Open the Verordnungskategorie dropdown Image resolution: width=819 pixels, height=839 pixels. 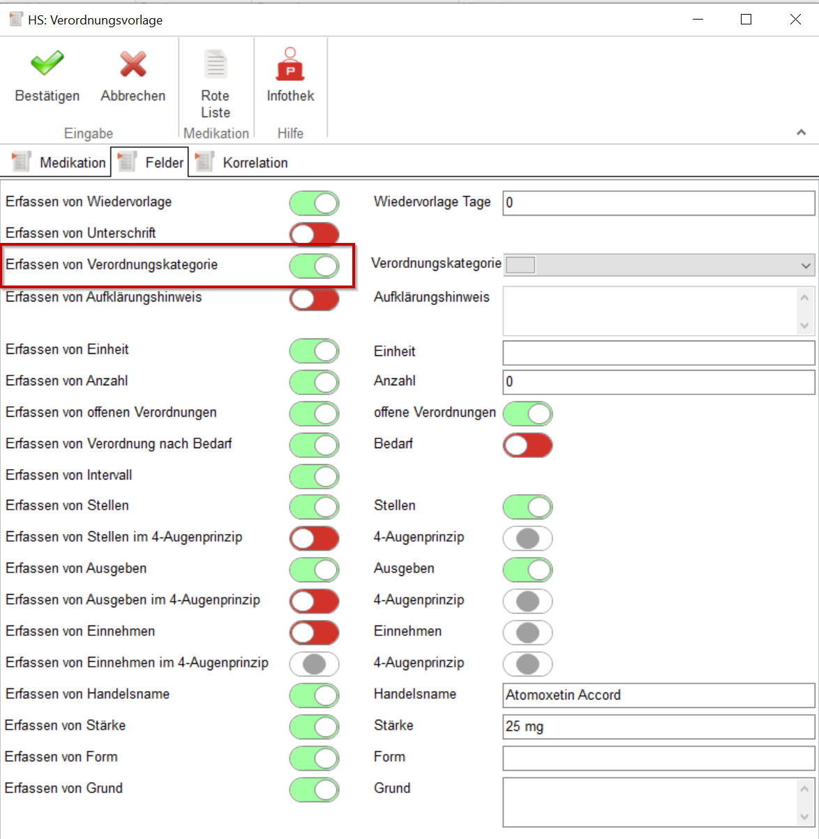[806, 265]
